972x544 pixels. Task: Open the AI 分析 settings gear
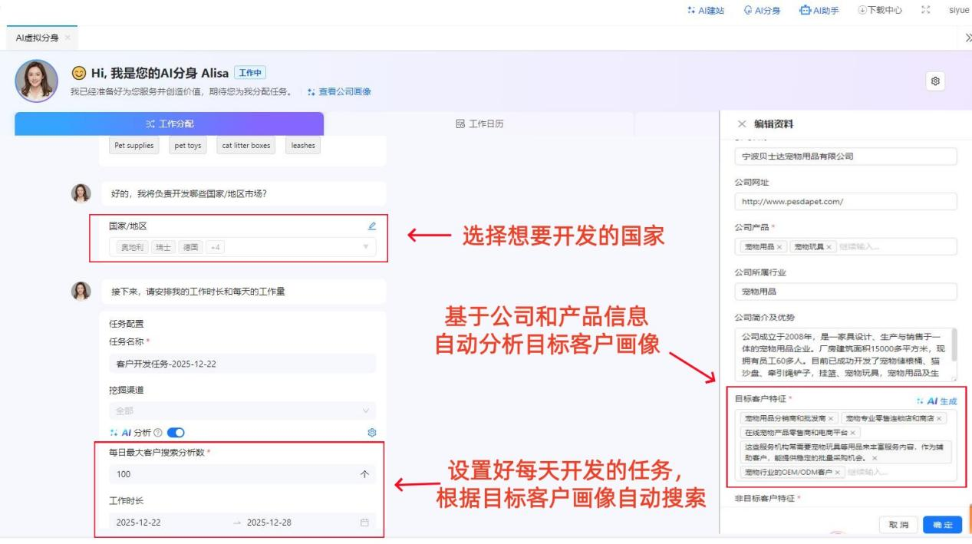tap(372, 433)
